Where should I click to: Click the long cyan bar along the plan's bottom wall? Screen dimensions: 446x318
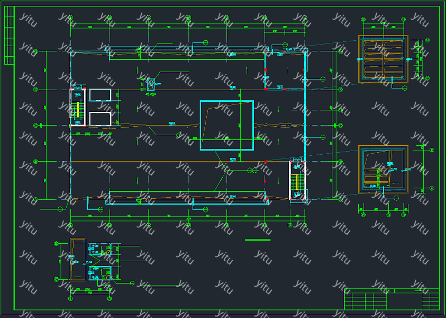188,192
